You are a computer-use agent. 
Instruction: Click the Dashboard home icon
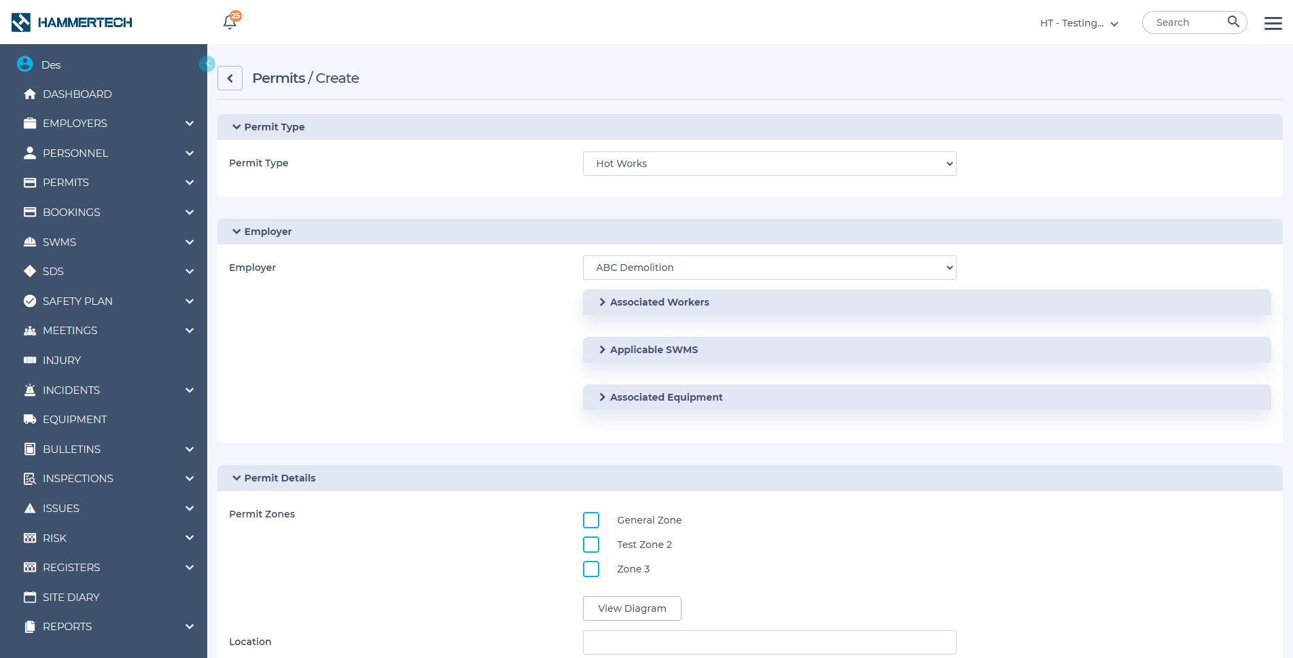pyautogui.click(x=30, y=94)
